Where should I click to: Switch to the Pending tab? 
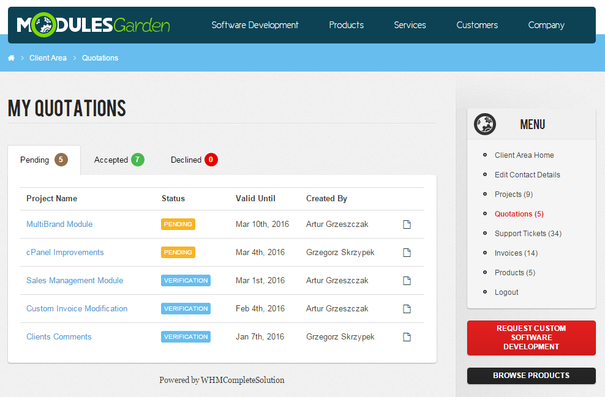(x=44, y=160)
